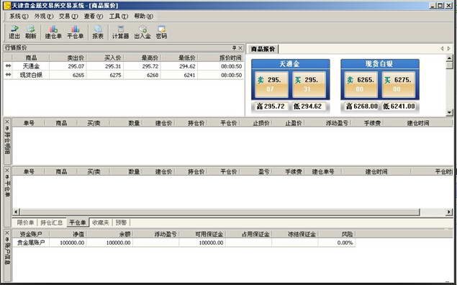Click the 占用保证金 column header
Screen dimensions: 457x285
click(248, 234)
